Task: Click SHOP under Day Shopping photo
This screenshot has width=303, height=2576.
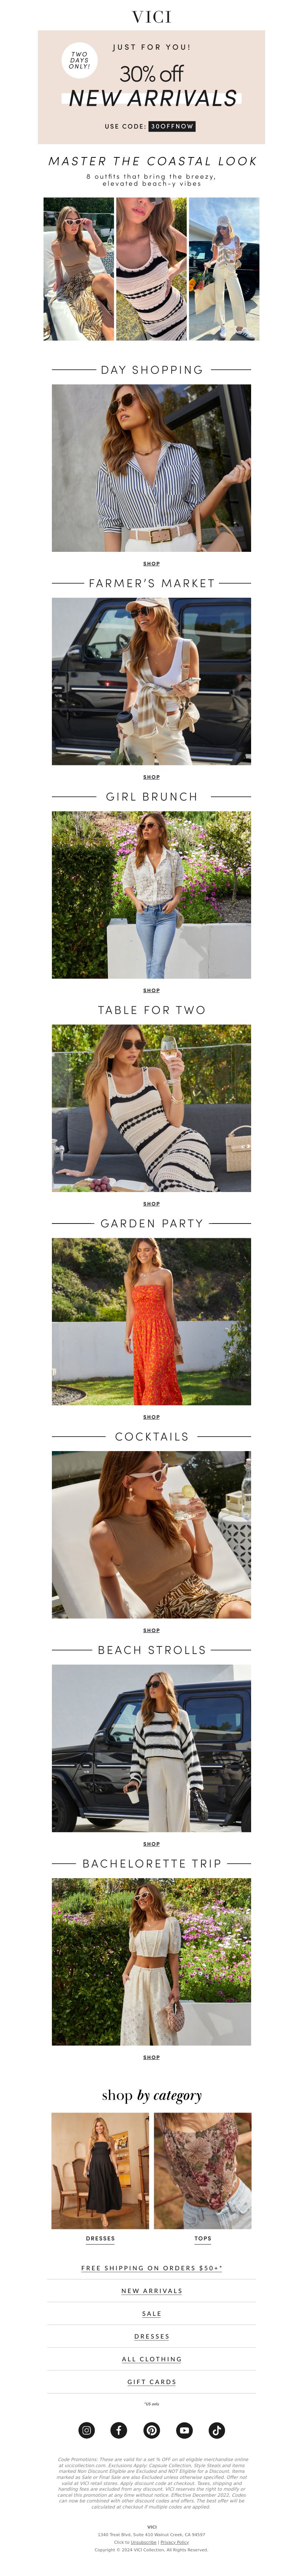Action: pos(151,563)
